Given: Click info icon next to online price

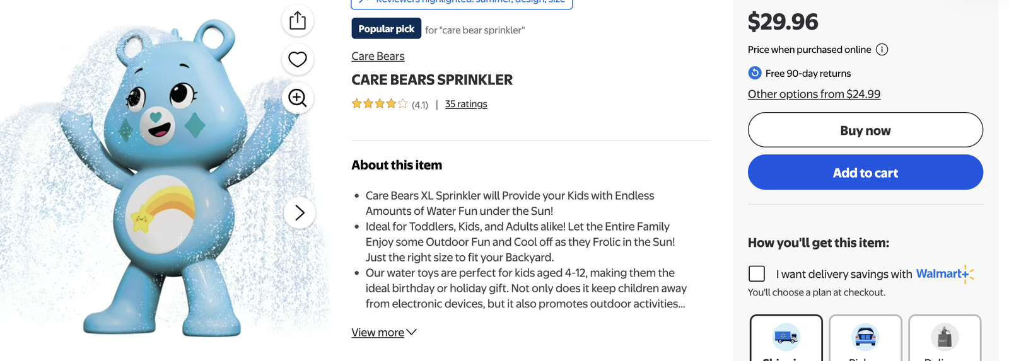Looking at the screenshot, I should click(882, 50).
